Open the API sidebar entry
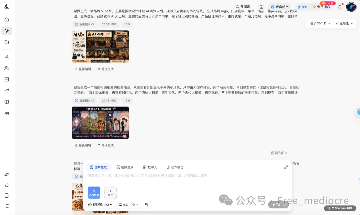The width and height of the screenshot is (360, 215). (x=7, y=113)
